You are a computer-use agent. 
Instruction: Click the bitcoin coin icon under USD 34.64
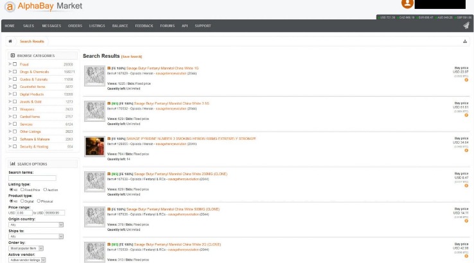pyautogui.click(x=466, y=150)
